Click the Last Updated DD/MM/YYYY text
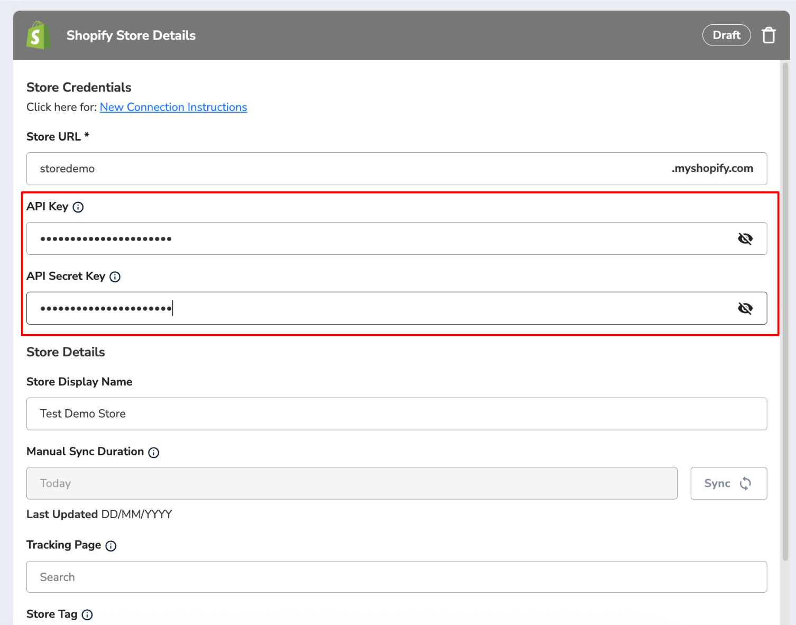796x625 pixels. pyautogui.click(x=99, y=514)
